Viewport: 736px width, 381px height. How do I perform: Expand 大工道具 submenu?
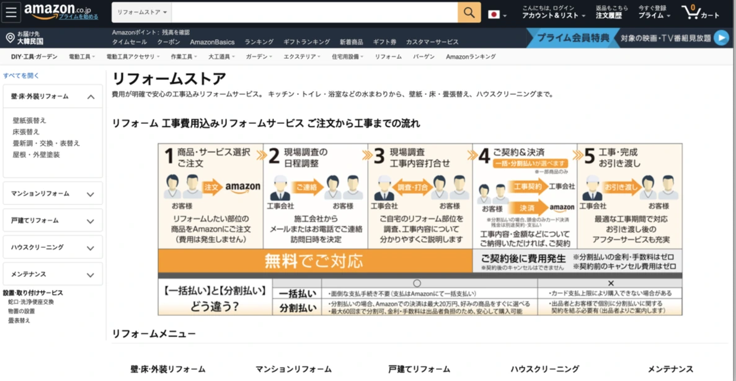point(221,57)
